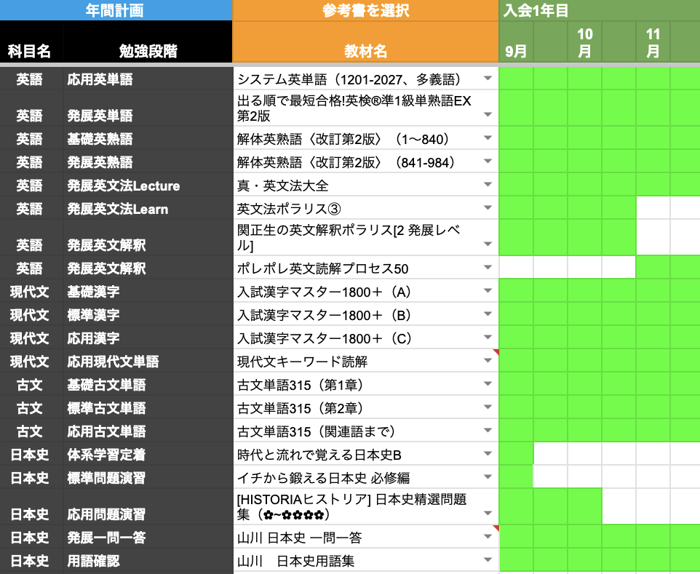Select the 発展英文法Learn cell
Screen dimensions: 700x574
coord(148,207)
